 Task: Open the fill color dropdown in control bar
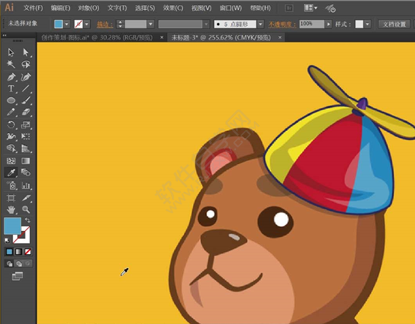67,24
